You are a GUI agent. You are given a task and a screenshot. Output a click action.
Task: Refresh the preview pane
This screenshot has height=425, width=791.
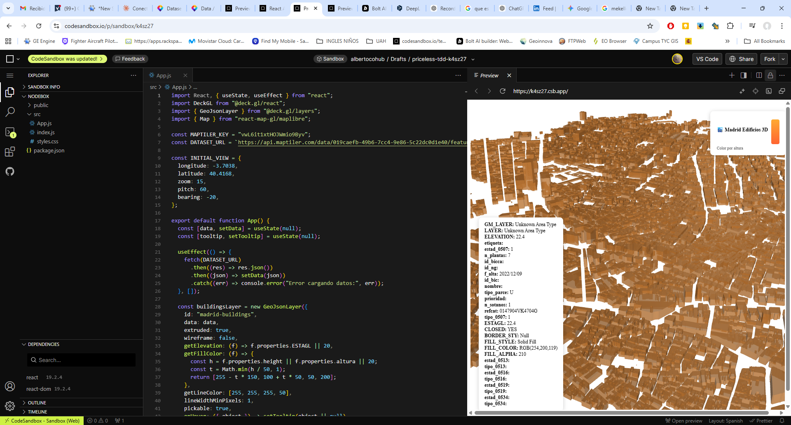[503, 91]
